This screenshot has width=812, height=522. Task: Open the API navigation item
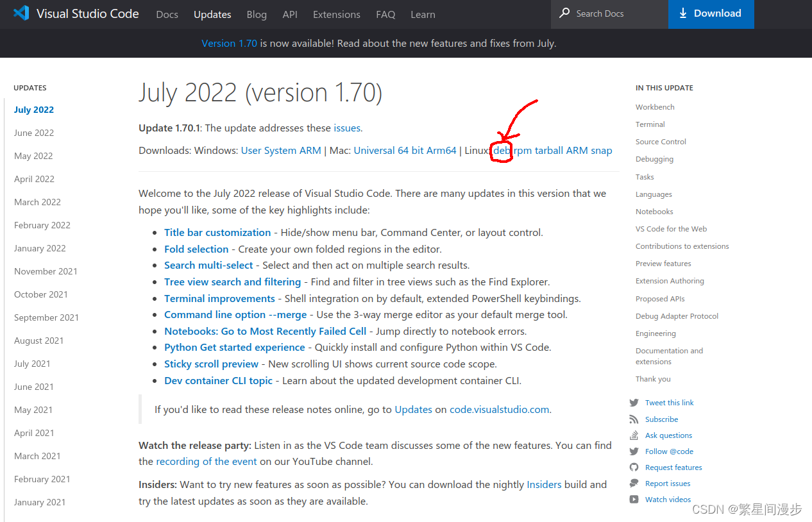(x=290, y=14)
